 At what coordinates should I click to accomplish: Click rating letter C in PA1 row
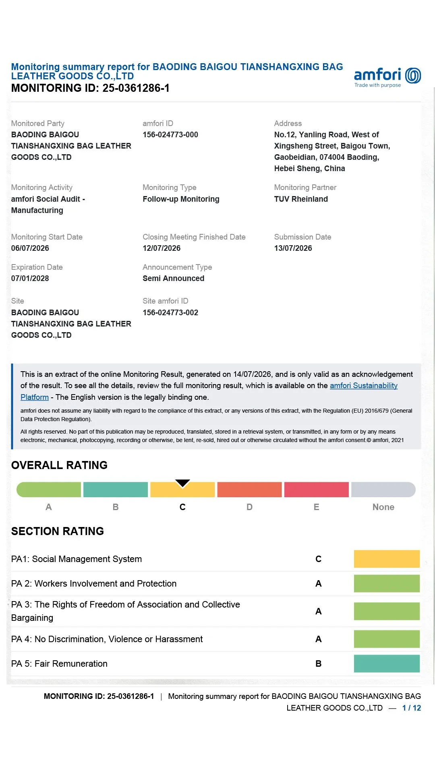318,559
